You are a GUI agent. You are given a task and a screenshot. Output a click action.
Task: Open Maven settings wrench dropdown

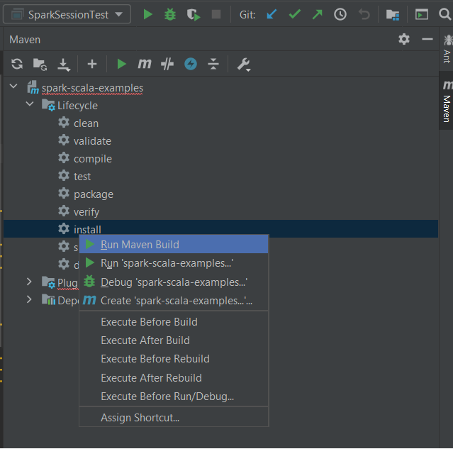pyautogui.click(x=244, y=64)
